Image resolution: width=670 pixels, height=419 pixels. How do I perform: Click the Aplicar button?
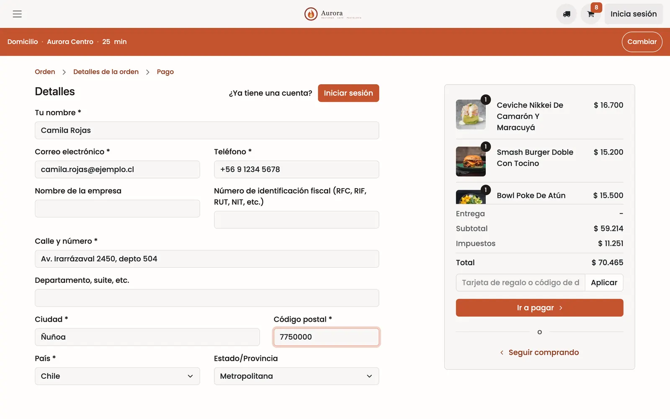[604, 282]
